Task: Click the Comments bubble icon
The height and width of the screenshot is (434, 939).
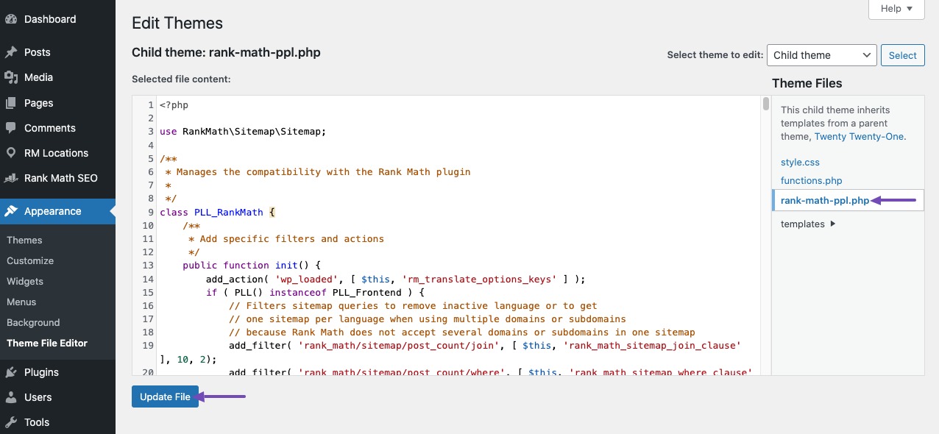Action: 11,128
